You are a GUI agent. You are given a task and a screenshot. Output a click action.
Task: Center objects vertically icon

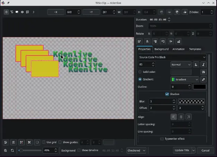coord(171,41)
